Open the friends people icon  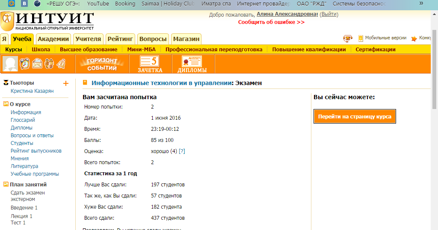pos(49,64)
